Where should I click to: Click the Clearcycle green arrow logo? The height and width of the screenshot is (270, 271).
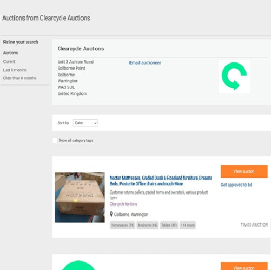pos(234,76)
